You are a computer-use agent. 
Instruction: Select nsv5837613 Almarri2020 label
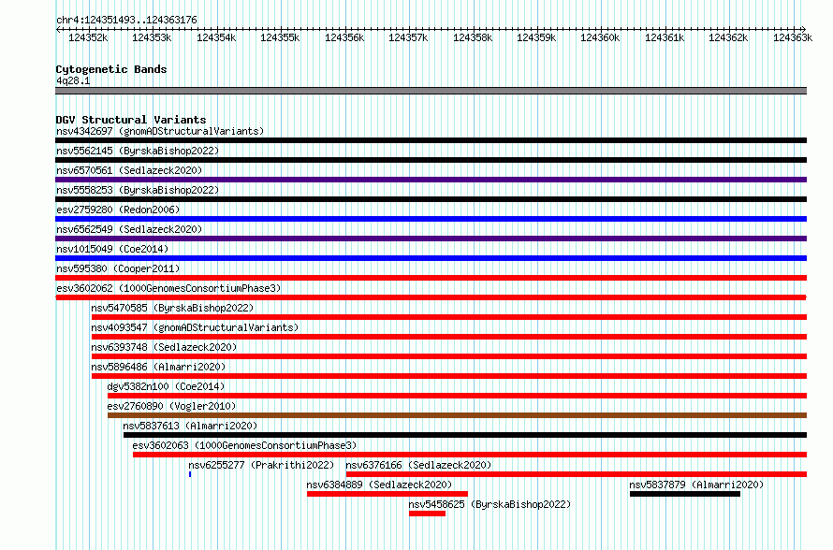point(190,426)
